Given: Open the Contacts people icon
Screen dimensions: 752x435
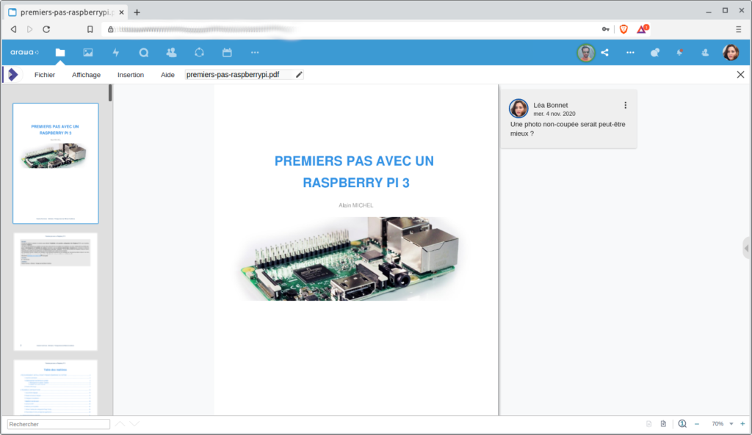Looking at the screenshot, I should (x=171, y=52).
